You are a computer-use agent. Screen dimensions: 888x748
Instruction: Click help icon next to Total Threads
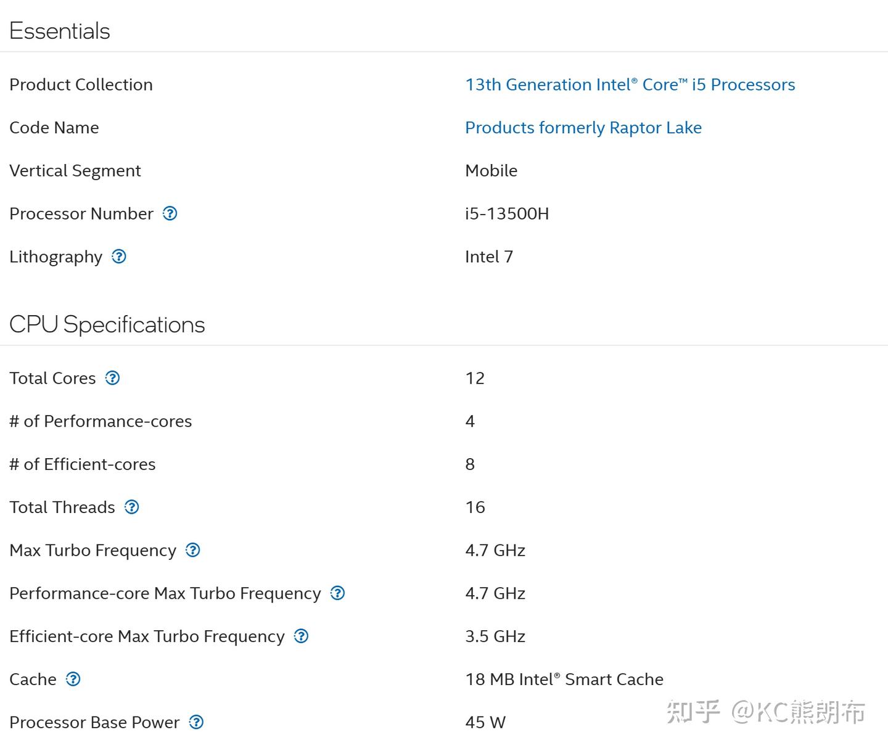(131, 507)
